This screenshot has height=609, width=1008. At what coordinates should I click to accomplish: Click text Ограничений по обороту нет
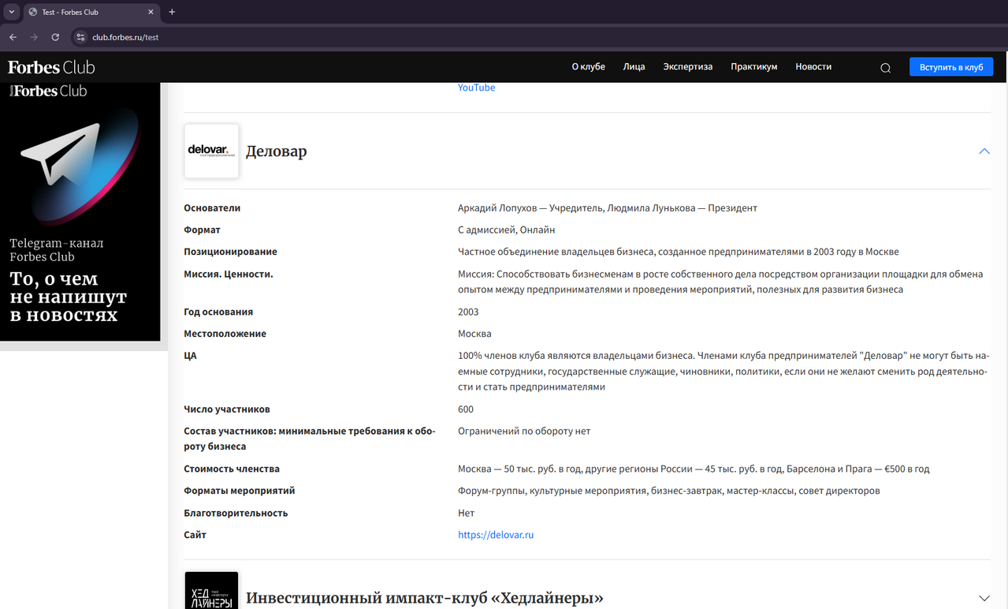[x=524, y=432]
